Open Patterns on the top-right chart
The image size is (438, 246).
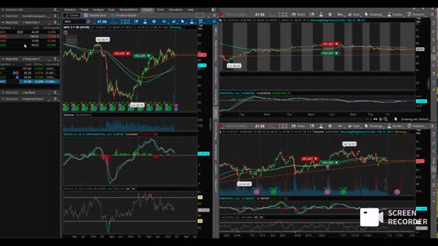click(416, 14)
